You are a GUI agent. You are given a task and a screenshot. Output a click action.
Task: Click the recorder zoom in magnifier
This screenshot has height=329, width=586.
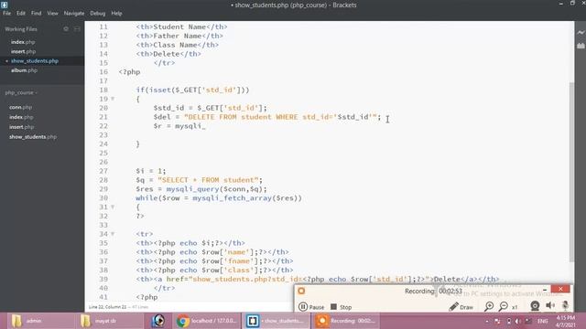click(488, 307)
